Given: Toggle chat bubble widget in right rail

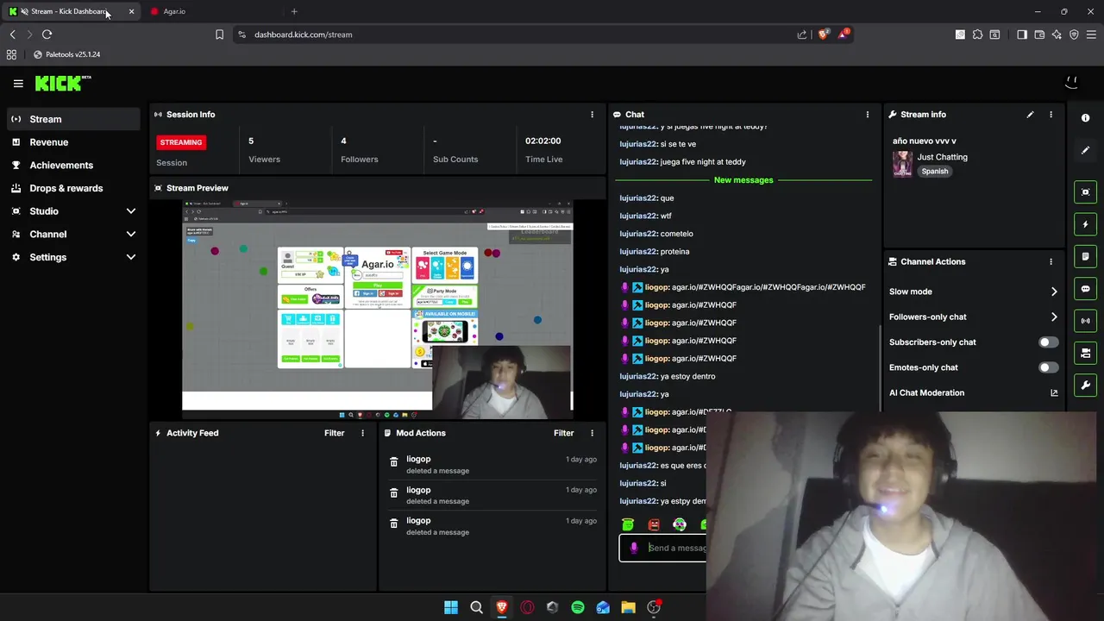Looking at the screenshot, I should pyautogui.click(x=1086, y=289).
